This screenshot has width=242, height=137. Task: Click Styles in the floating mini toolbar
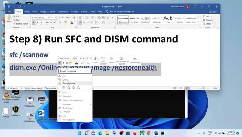(96, 60)
